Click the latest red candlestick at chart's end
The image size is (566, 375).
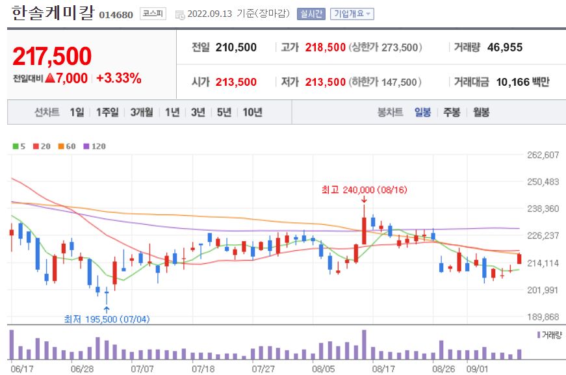(519, 259)
